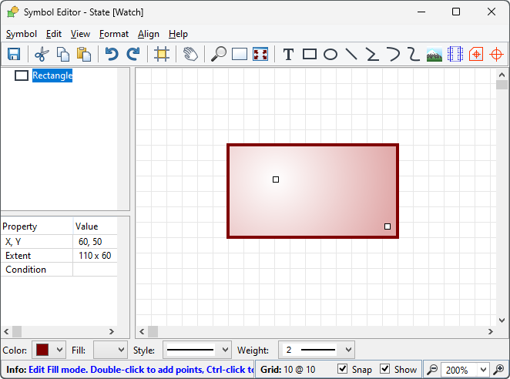Image resolution: width=510 pixels, height=379 pixels.
Task: Expand the 200% zoom level combo box
Action: click(x=483, y=370)
